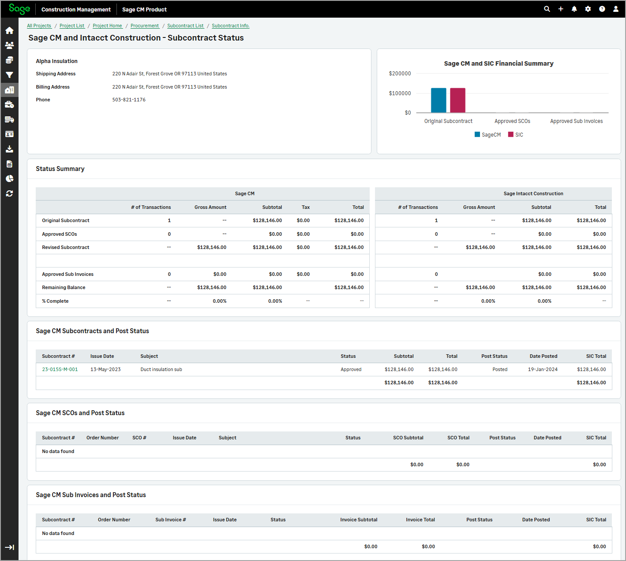Go to Subcontract List breadcrumb
This screenshot has height=561, width=626.
[185, 26]
